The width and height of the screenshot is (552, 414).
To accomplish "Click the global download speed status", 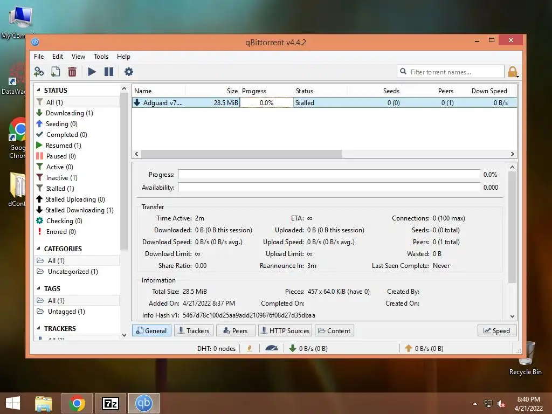I will (309, 349).
